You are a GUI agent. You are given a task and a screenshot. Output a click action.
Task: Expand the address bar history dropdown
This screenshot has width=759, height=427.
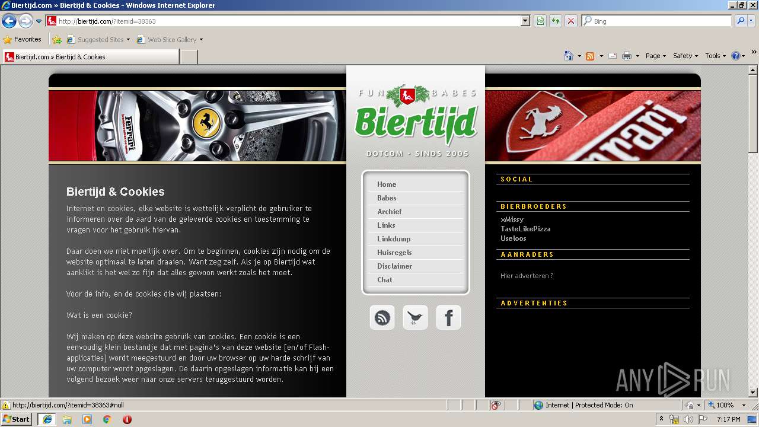[x=525, y=21]
